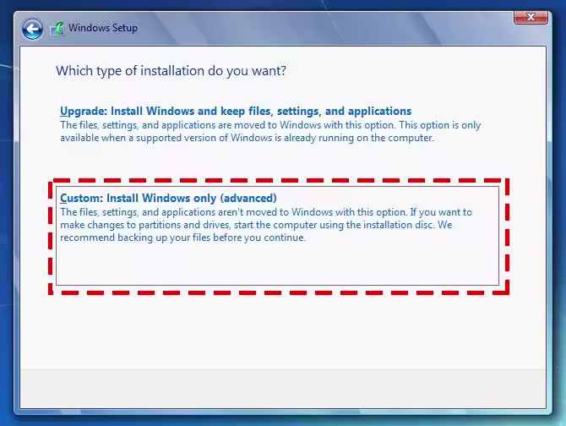Click the underlined 'C' in Custom
The width and height of the screenshot is (566, 426).
[64, 199]
